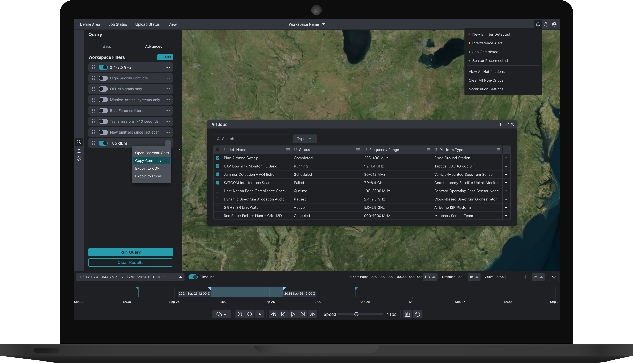Click the Run Query button
Viewport: 633px width, 363px height.
[130, 252]
